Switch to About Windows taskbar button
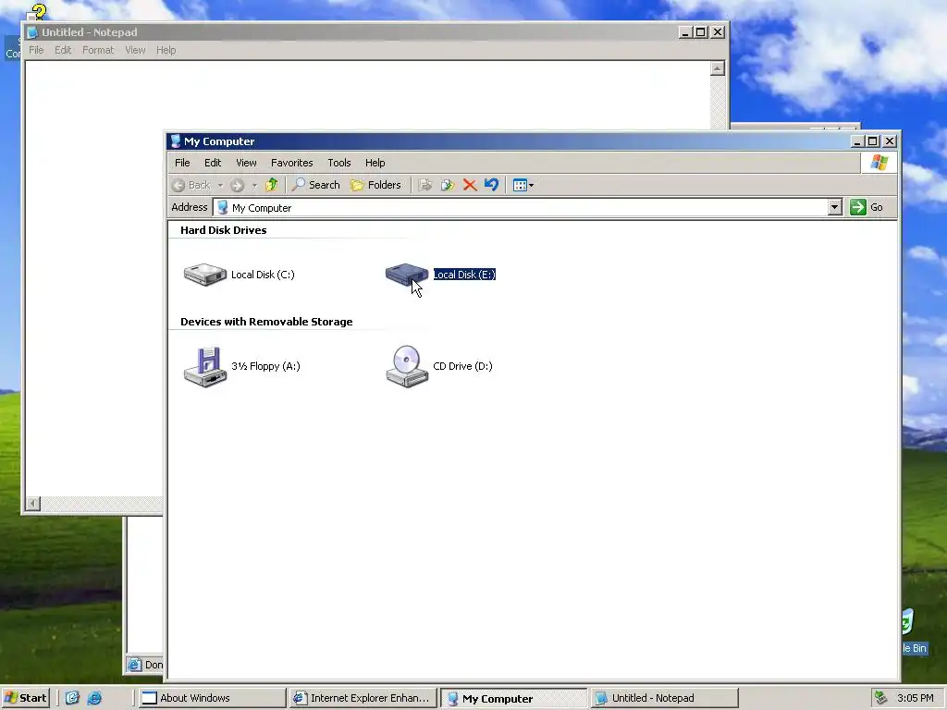This screenshot has height=710, width=947. (x=211, y=698)
